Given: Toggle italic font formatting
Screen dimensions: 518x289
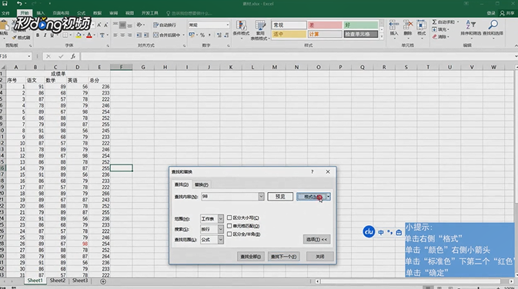Looking at the screenshot, I should pyautogui.click(x=45, y=35).
